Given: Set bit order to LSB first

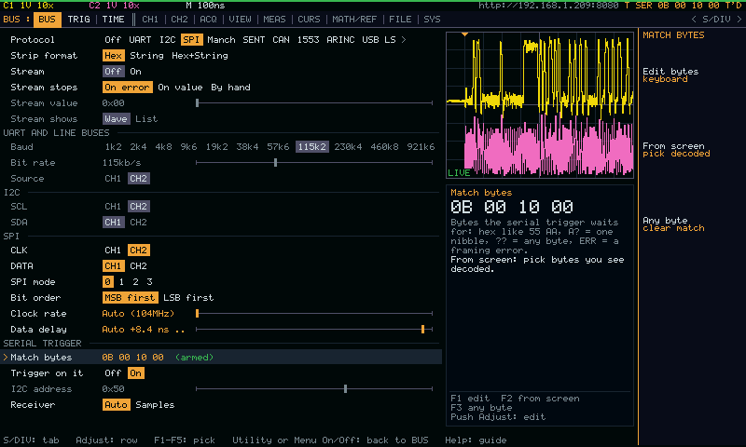Looking at the screenshot, I should [x=188, y=298].
